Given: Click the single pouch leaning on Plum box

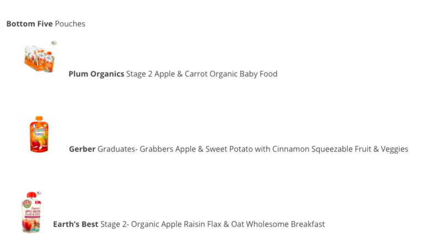Looking at the screenshot, I should point(49,62).
